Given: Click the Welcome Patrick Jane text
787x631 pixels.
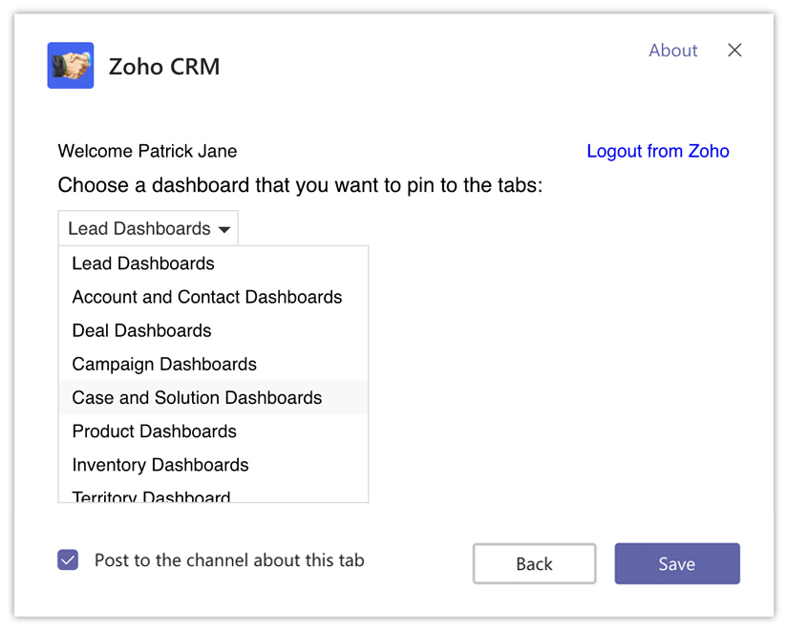Looking at the screenshot, I should tap(147, 151).
